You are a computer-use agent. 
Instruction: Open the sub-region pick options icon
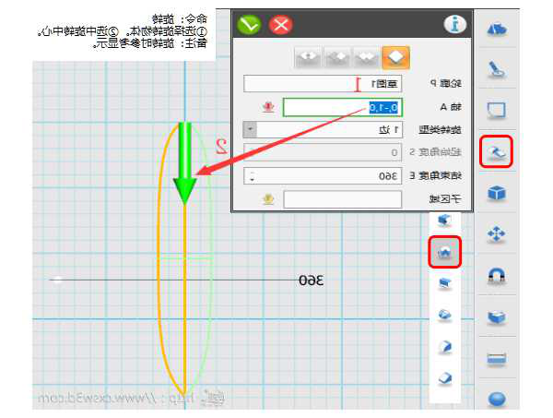(x=268, y=199)
